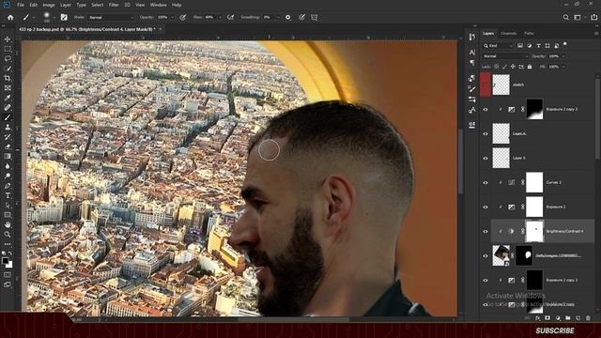This screenshot has width=601, height=338.
Task: Select the Gradient tool
Action: click(8, 156)
